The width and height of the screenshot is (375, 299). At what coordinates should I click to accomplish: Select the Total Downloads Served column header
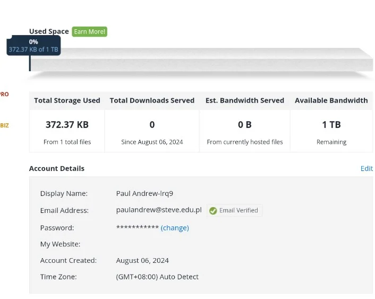[152, 100]
